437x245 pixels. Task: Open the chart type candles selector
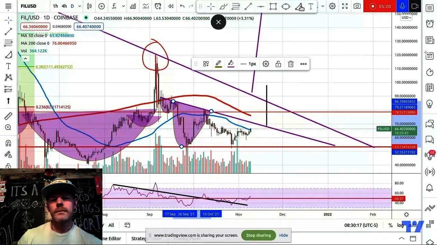pos(89,6)
